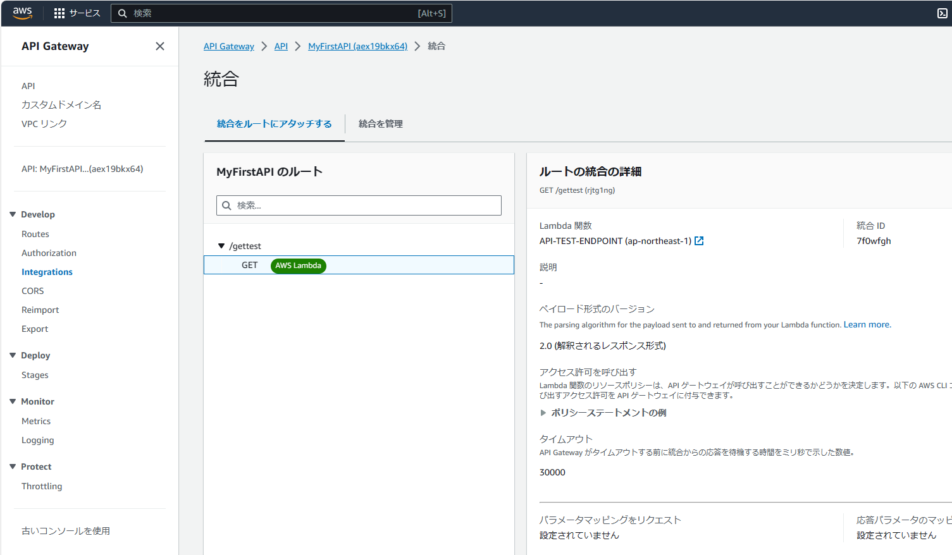Open MyFirstAPI (aex19bkx64) breadcrumb link

point(358,46)
